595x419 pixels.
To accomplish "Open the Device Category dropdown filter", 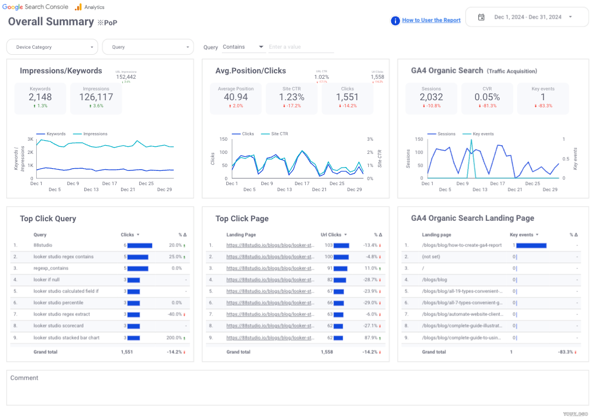I will tap(52, 47).
